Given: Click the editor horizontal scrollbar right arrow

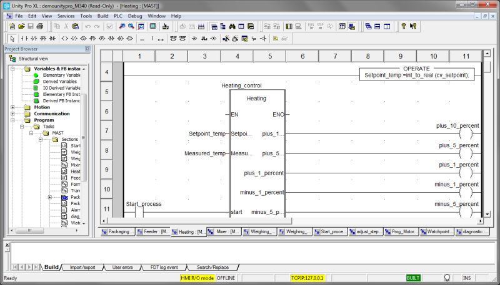Looking at the screenshot, I should point(480,221).
